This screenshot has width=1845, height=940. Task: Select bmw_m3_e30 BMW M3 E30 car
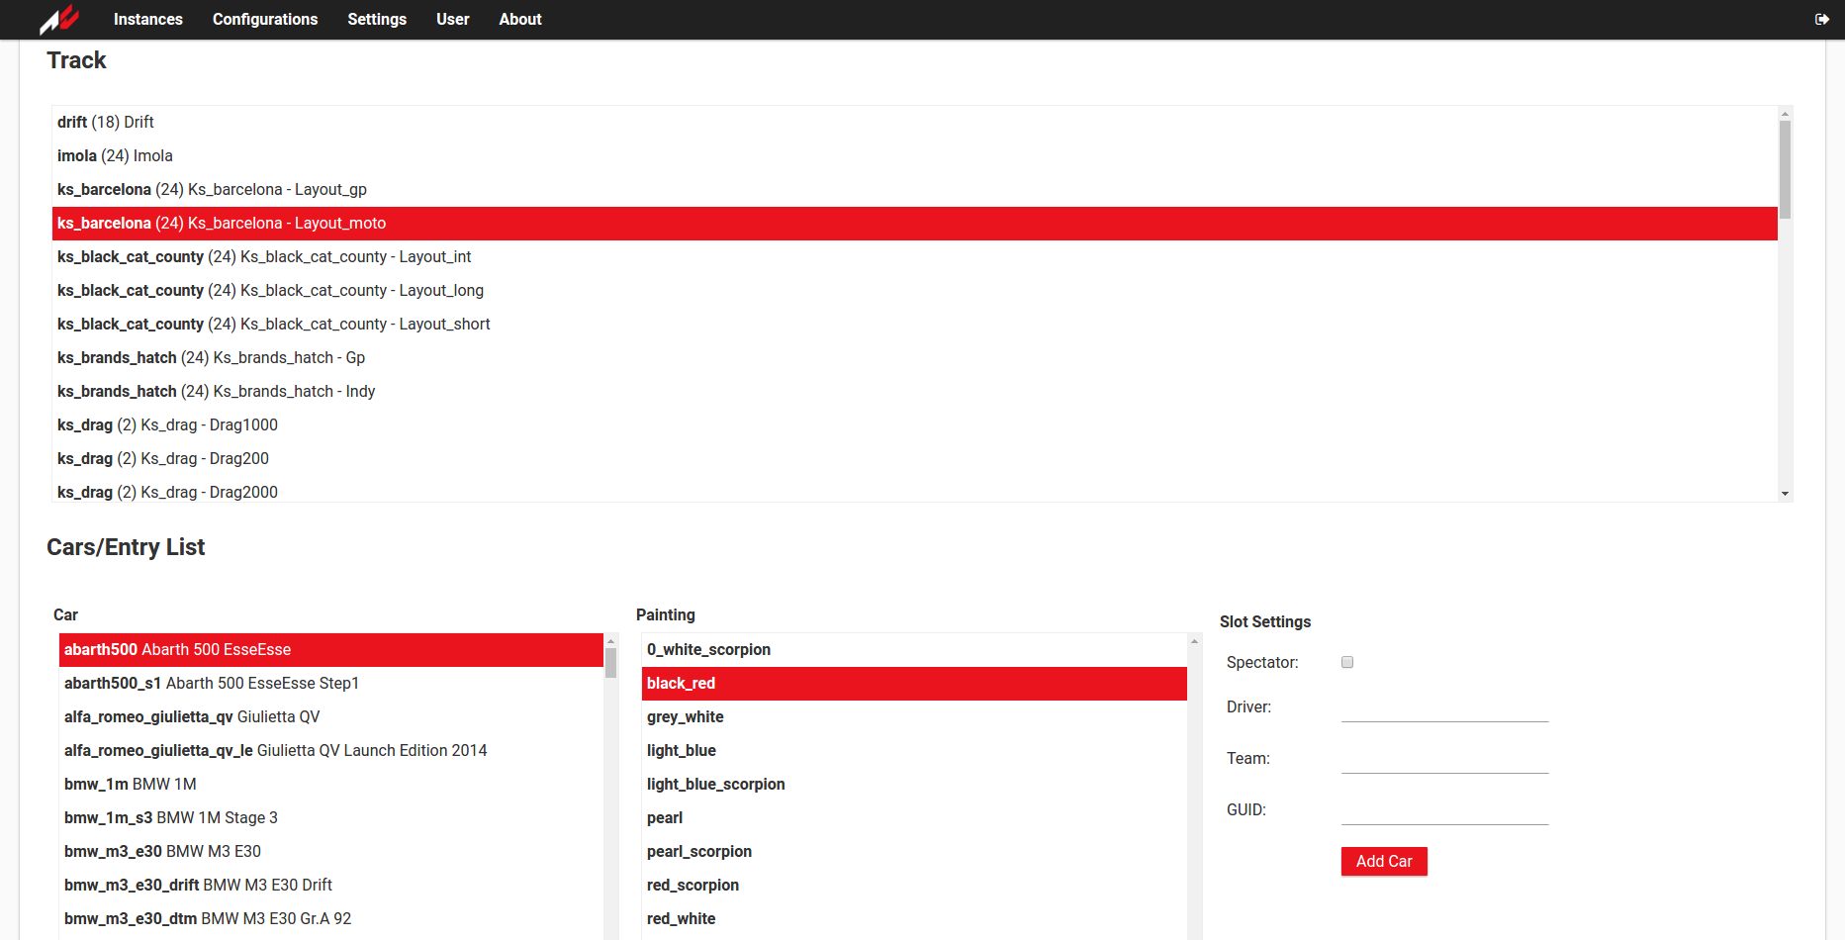[331, 852]
